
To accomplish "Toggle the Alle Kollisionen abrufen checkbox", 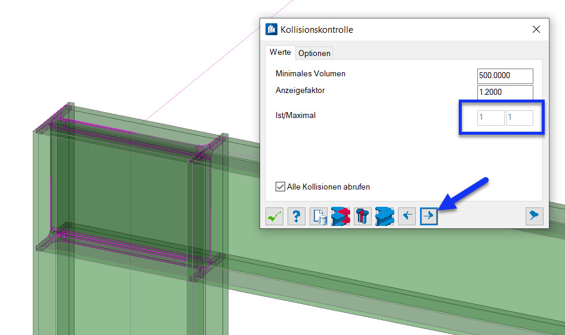I will 280,187.
